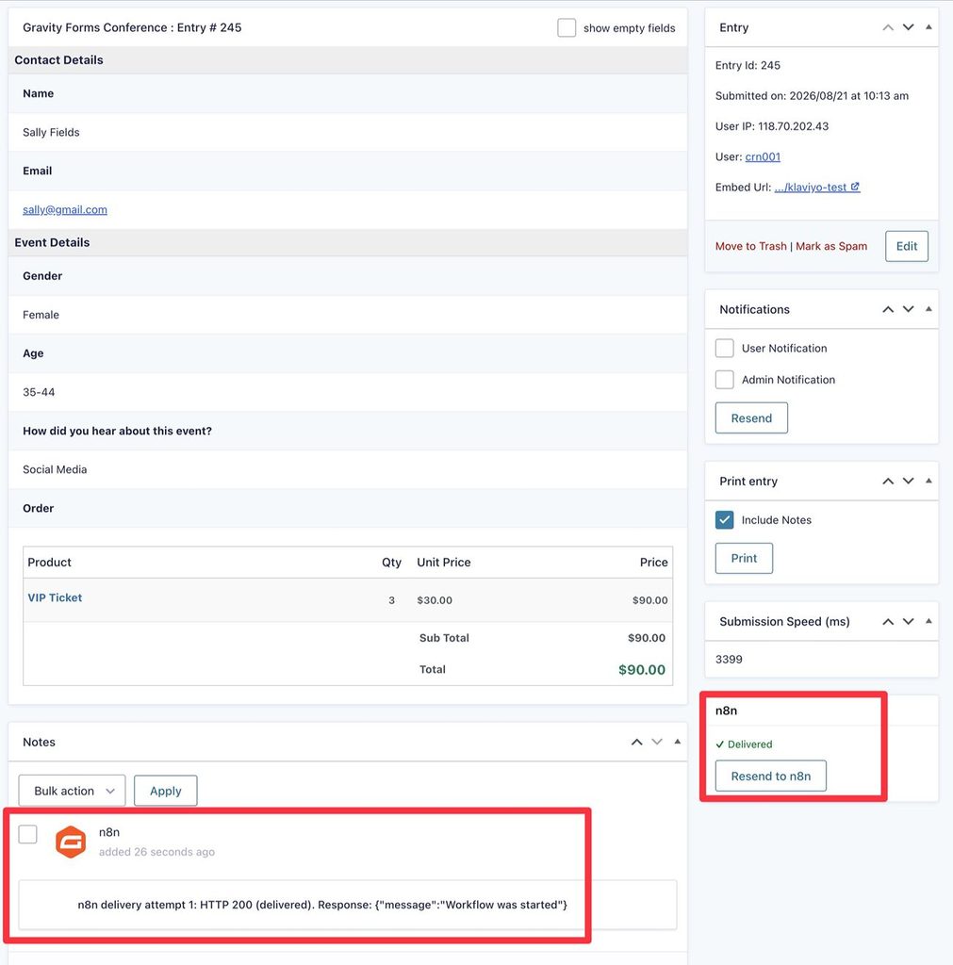Click the Entry Id: 245 text
Image resolution: width=953 pixels, height=965 pixels.
[748, 65]
